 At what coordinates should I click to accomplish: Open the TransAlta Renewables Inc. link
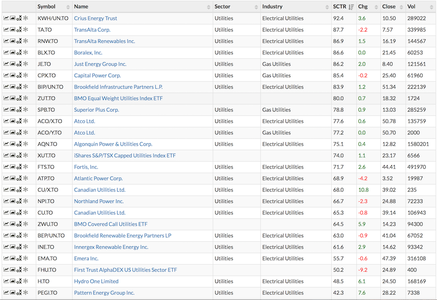tap(104, 41)
